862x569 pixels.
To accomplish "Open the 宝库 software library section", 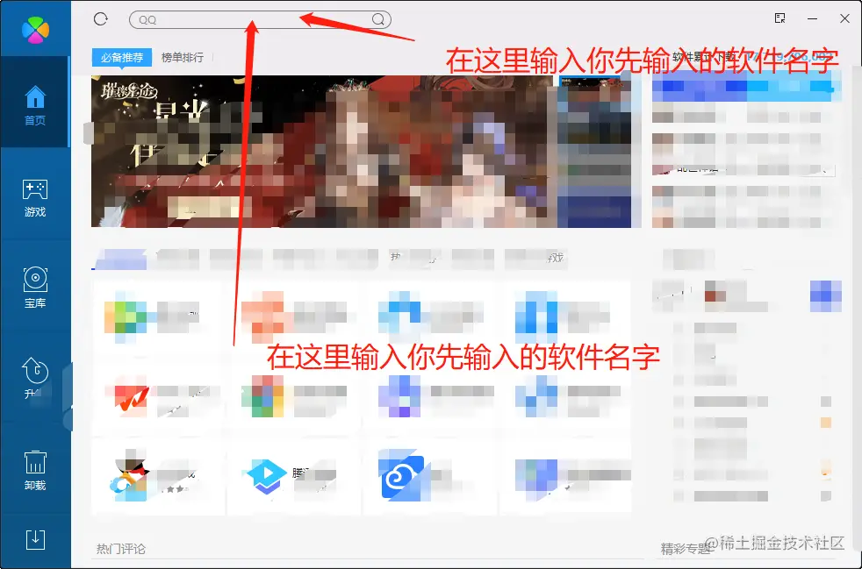I will pyautogui.click(x=35, y=288).
